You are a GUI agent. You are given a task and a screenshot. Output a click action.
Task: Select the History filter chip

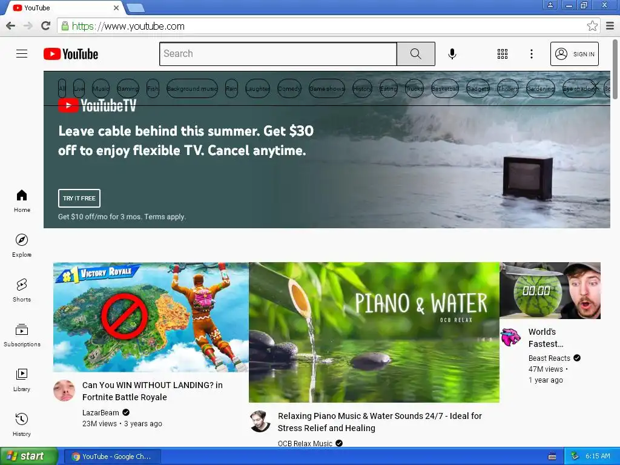click(x=362, y=88)
